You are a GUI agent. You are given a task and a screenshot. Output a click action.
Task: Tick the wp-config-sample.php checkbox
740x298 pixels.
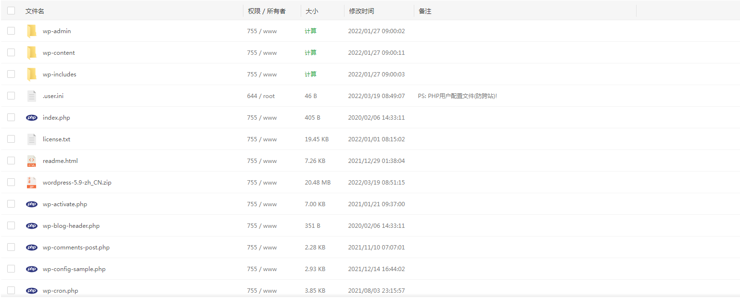point(11,269)
